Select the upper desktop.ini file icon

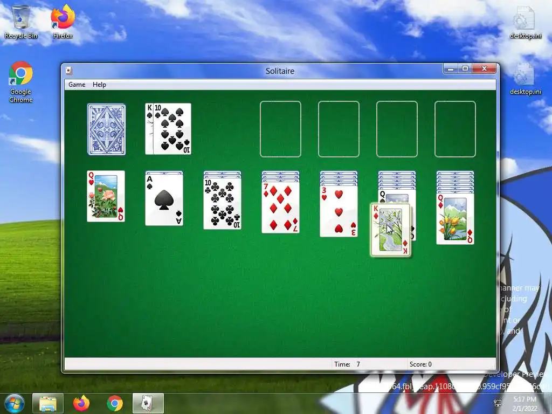pos(526,23)
